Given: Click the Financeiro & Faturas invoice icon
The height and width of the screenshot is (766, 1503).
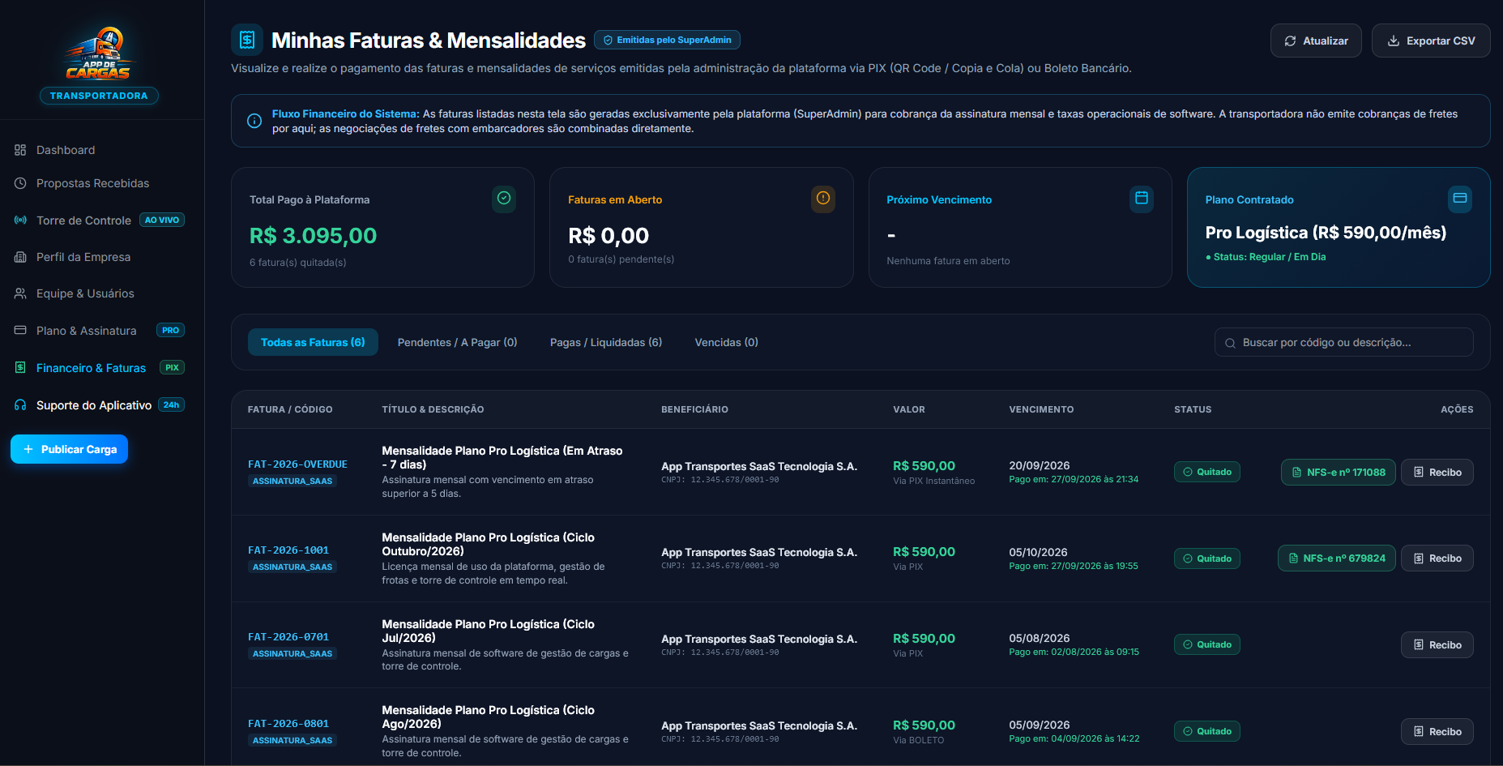Looking at the screenshot, I should pyautogui.click(x=20, y=368).
